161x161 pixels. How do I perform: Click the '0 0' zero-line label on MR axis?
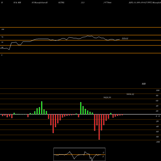(158, 116)
